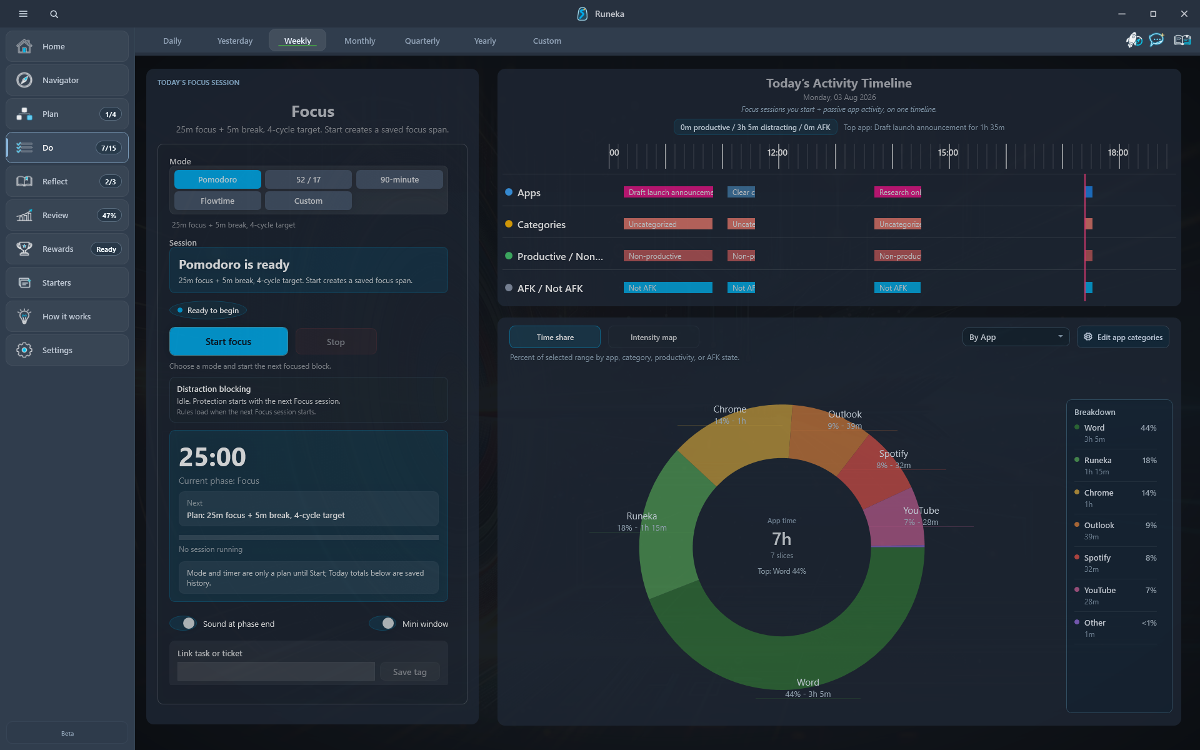The image size is (1200, 750).
Task: Click the search magnifier icon
Action: (54, 14)
